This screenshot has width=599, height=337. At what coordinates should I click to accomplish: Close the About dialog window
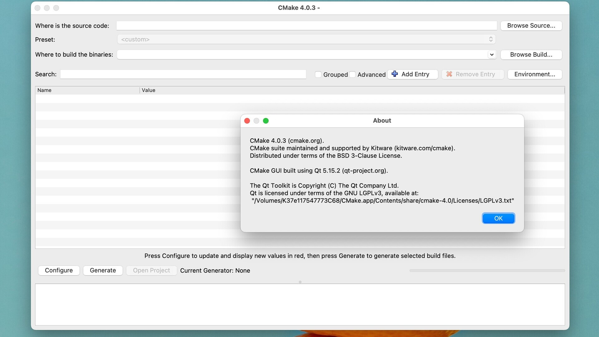pos(247,121)
